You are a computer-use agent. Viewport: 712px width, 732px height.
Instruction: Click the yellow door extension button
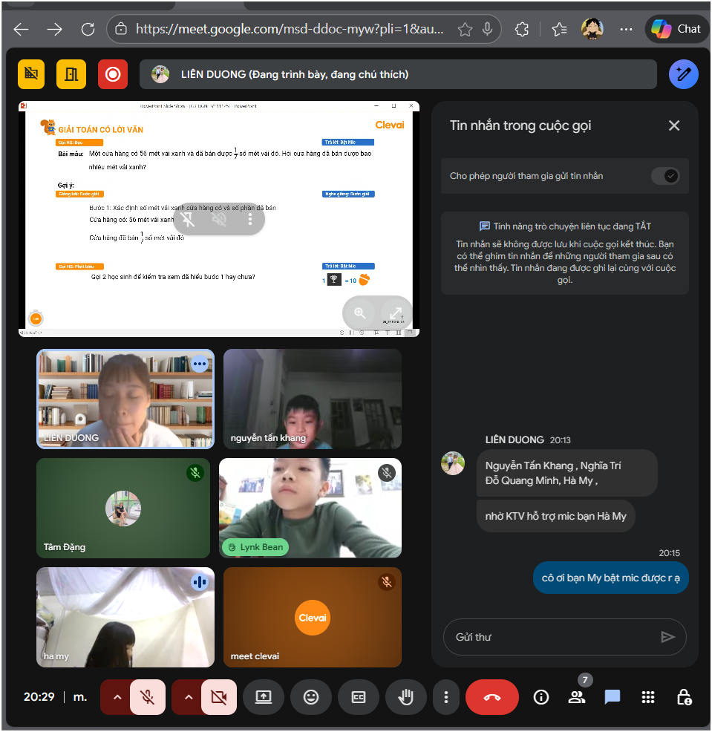pos(71,73)
